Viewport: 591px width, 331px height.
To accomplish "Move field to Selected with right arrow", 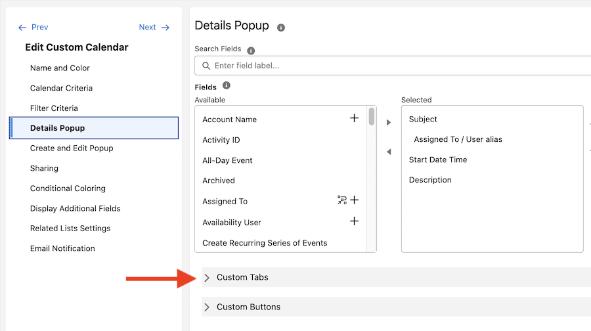I will [x=389, y=123].
